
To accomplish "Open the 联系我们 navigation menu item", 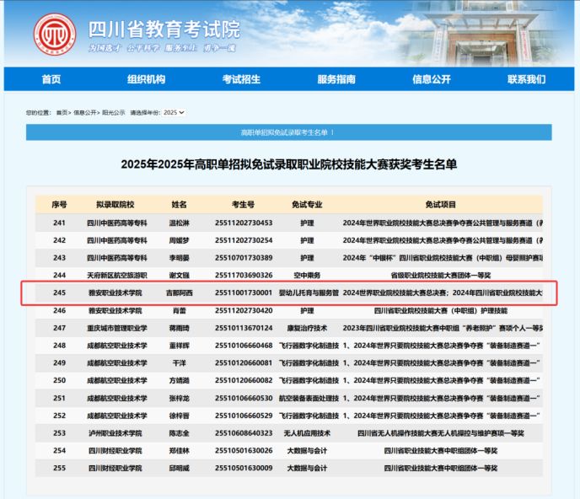I will tap(526, 79).
